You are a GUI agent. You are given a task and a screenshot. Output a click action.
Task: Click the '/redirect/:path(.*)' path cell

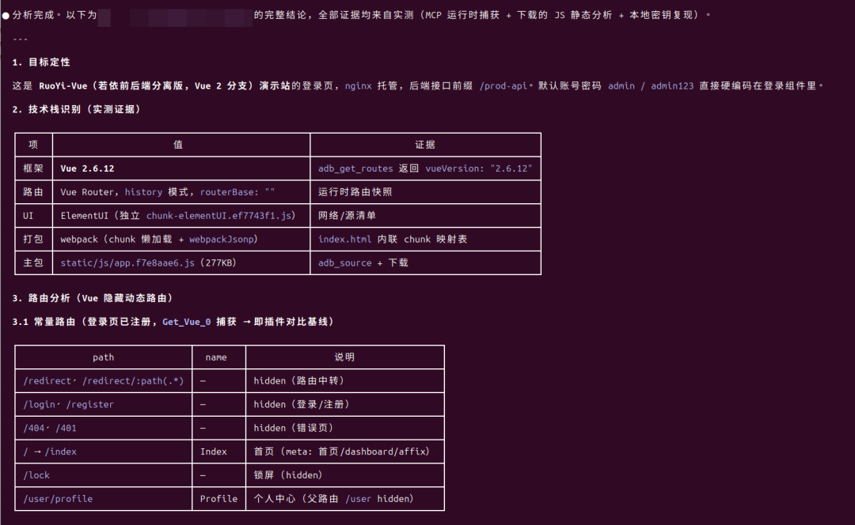pyautogui.click(x=104, y=380)
